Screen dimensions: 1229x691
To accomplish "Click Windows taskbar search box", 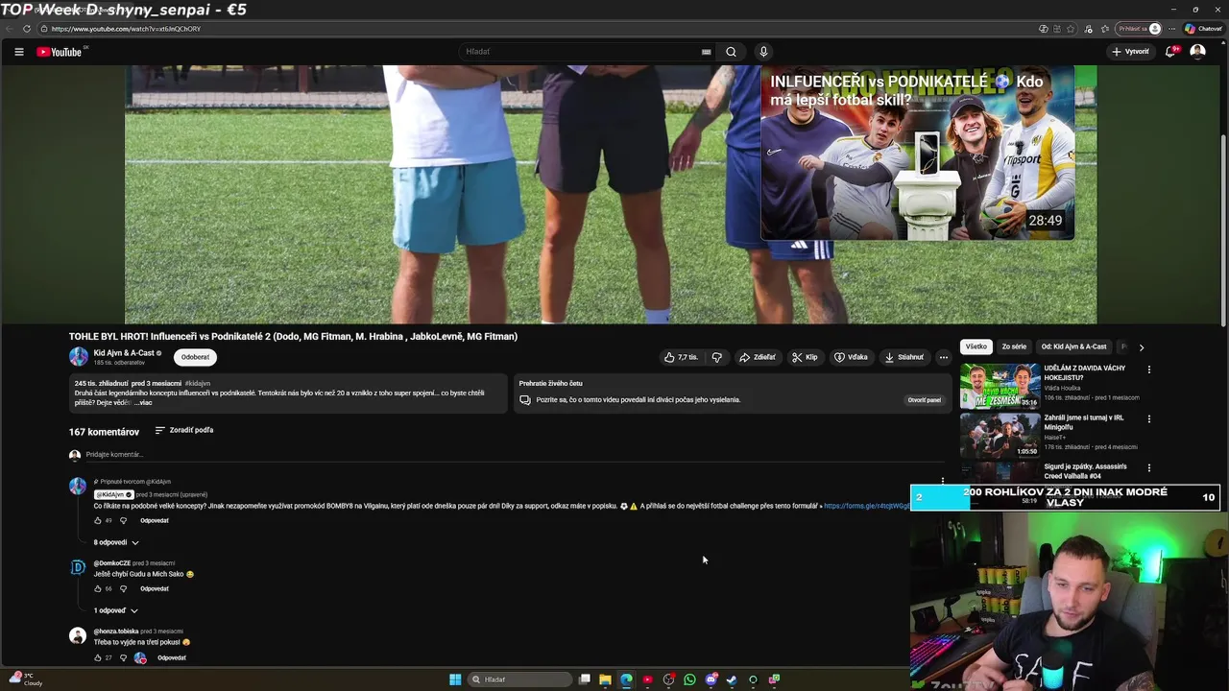I will 519,679.
